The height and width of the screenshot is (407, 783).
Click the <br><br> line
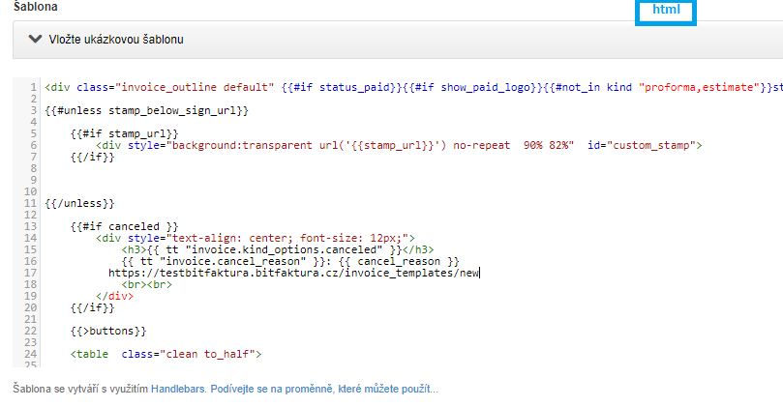point(147,284)
